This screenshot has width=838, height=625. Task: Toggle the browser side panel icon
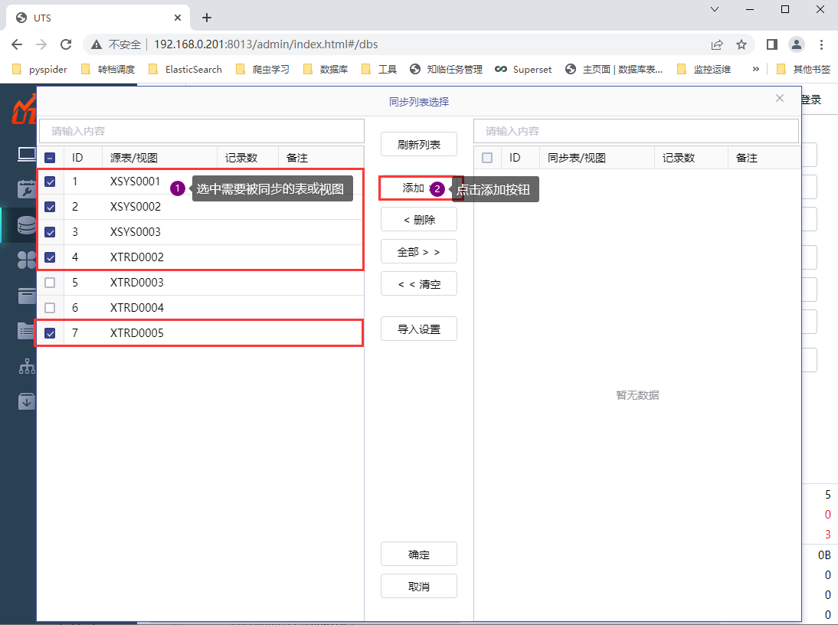771,44
